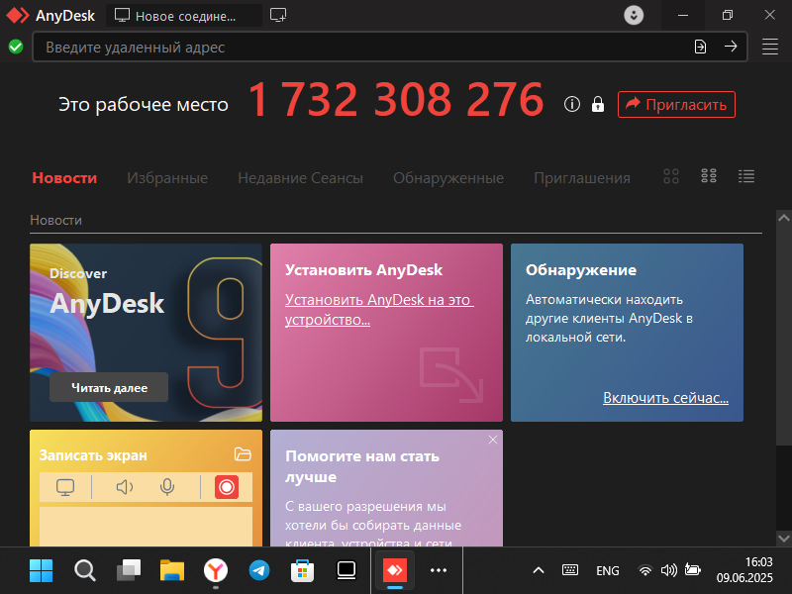Expand hidden system tray icons chevron
Screen dimensions: 792x594
[x=539, y=571]
